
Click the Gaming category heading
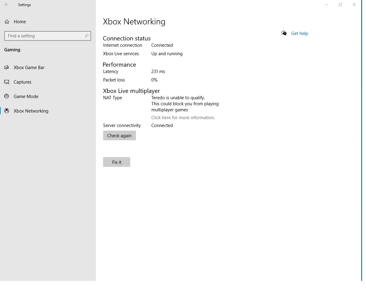pyautogui.click(x=12, y=50)
